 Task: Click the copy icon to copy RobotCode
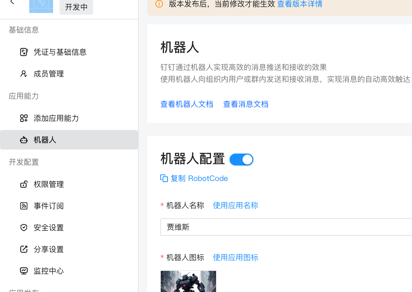click(x=164, y=178)
